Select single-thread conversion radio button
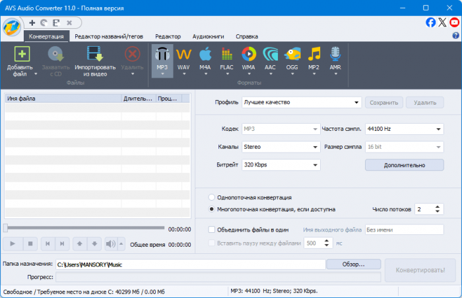462x298 pixels. point(212,197)
